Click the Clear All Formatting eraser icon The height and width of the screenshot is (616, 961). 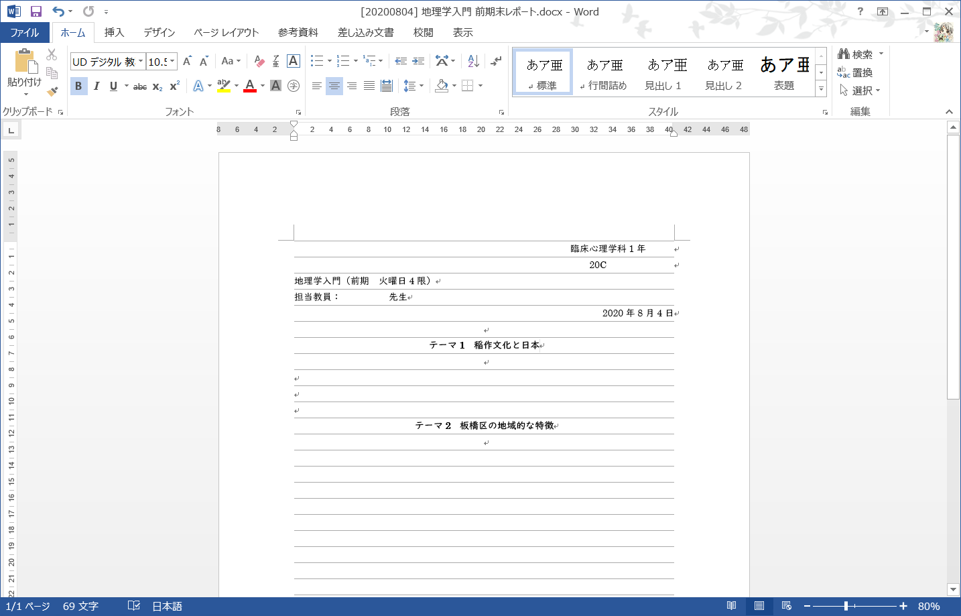[259, 62]
